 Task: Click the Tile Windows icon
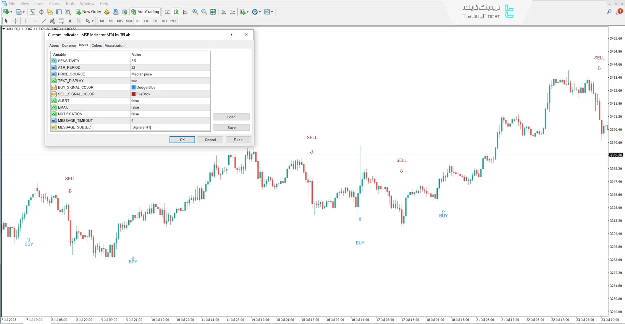(x=213, y=12)
